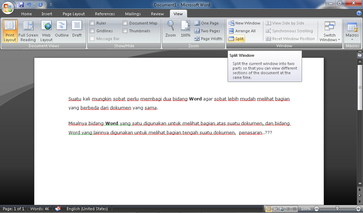
Task: Click View Side by Side
Action: [x=285, y=23]
